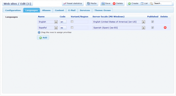
Task: Click the 'Languages' section label
Action: tap(12, 17)
